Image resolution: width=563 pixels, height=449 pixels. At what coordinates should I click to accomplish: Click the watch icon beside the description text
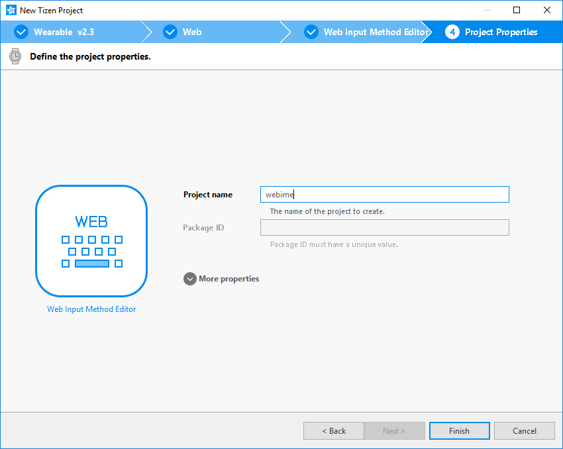15,56
